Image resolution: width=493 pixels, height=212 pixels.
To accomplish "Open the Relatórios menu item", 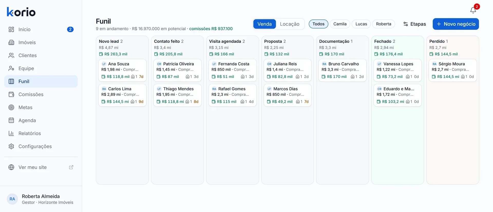I will tap(41, 133).
